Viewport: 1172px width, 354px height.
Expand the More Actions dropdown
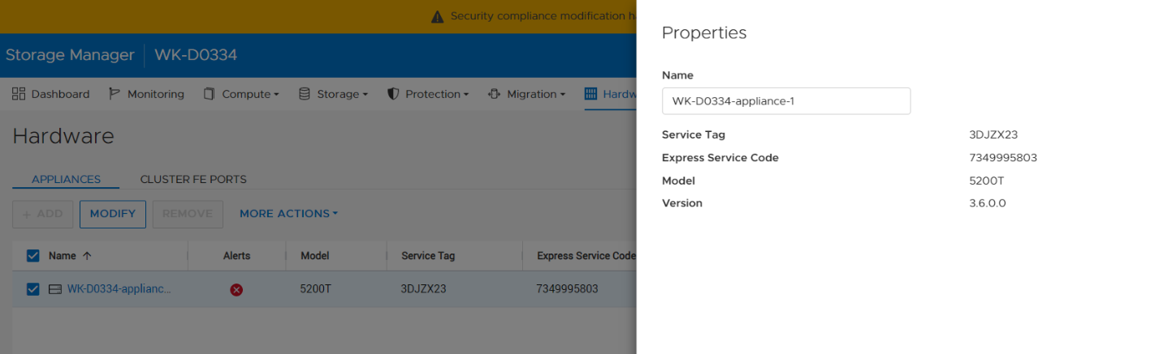288,214
